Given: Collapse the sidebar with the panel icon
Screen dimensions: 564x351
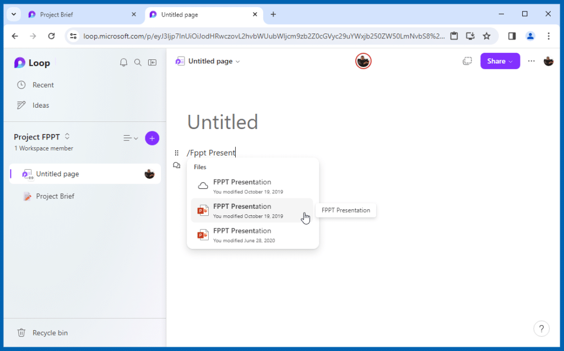Looking at the screenshot, I should [153, 62].
